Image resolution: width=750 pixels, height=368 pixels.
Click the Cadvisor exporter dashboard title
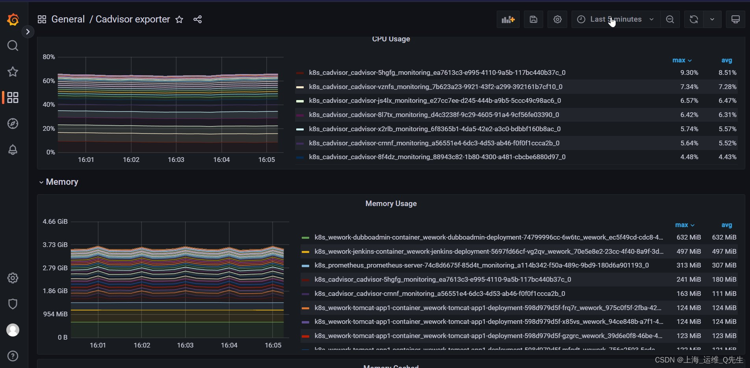pyautogui.click(x=133, y=19)
